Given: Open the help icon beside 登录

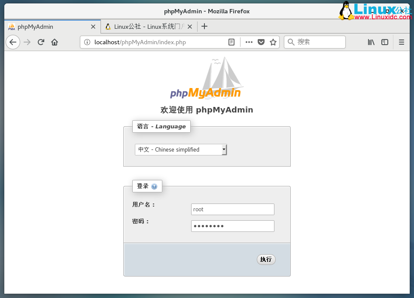Looking at the screenshot, I should click(155, 186).
